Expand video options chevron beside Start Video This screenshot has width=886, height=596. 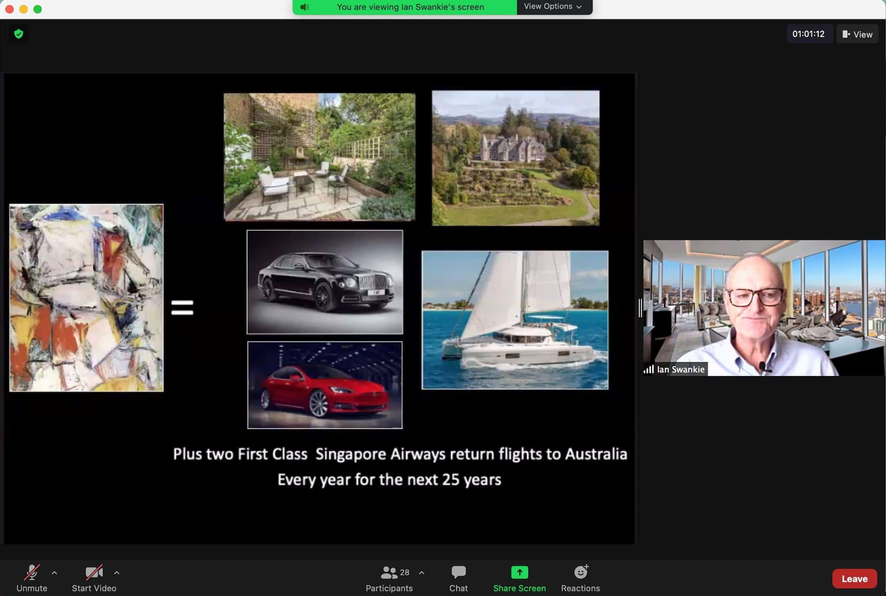tap(117, 573)
